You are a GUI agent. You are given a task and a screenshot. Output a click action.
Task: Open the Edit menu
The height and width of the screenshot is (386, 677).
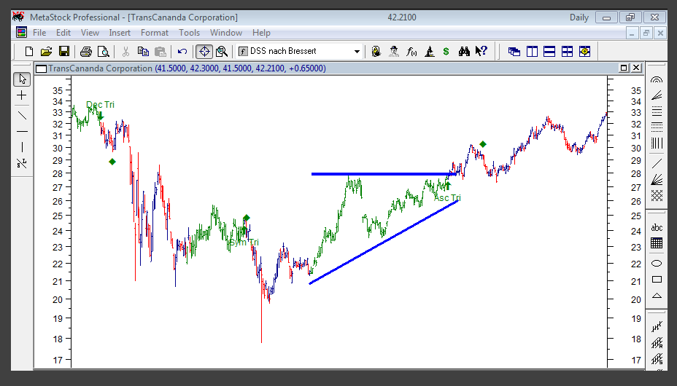pyautogui.click(x=63, y=33)
